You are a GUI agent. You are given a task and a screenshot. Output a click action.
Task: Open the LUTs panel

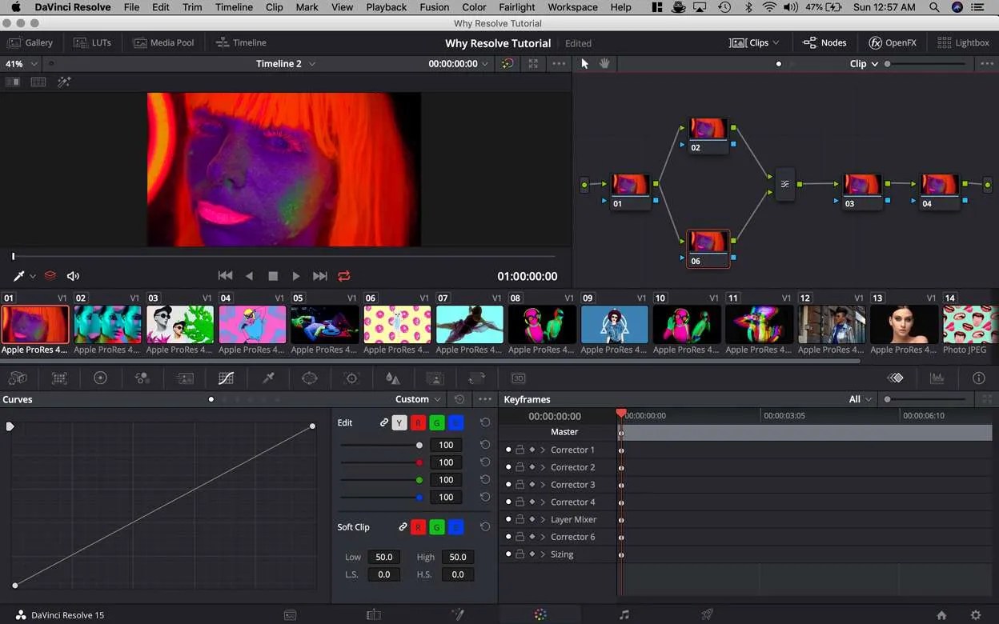pyautogui.click(x=92, y=43)
